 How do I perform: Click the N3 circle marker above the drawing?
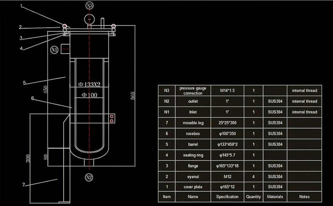(90, 5)
